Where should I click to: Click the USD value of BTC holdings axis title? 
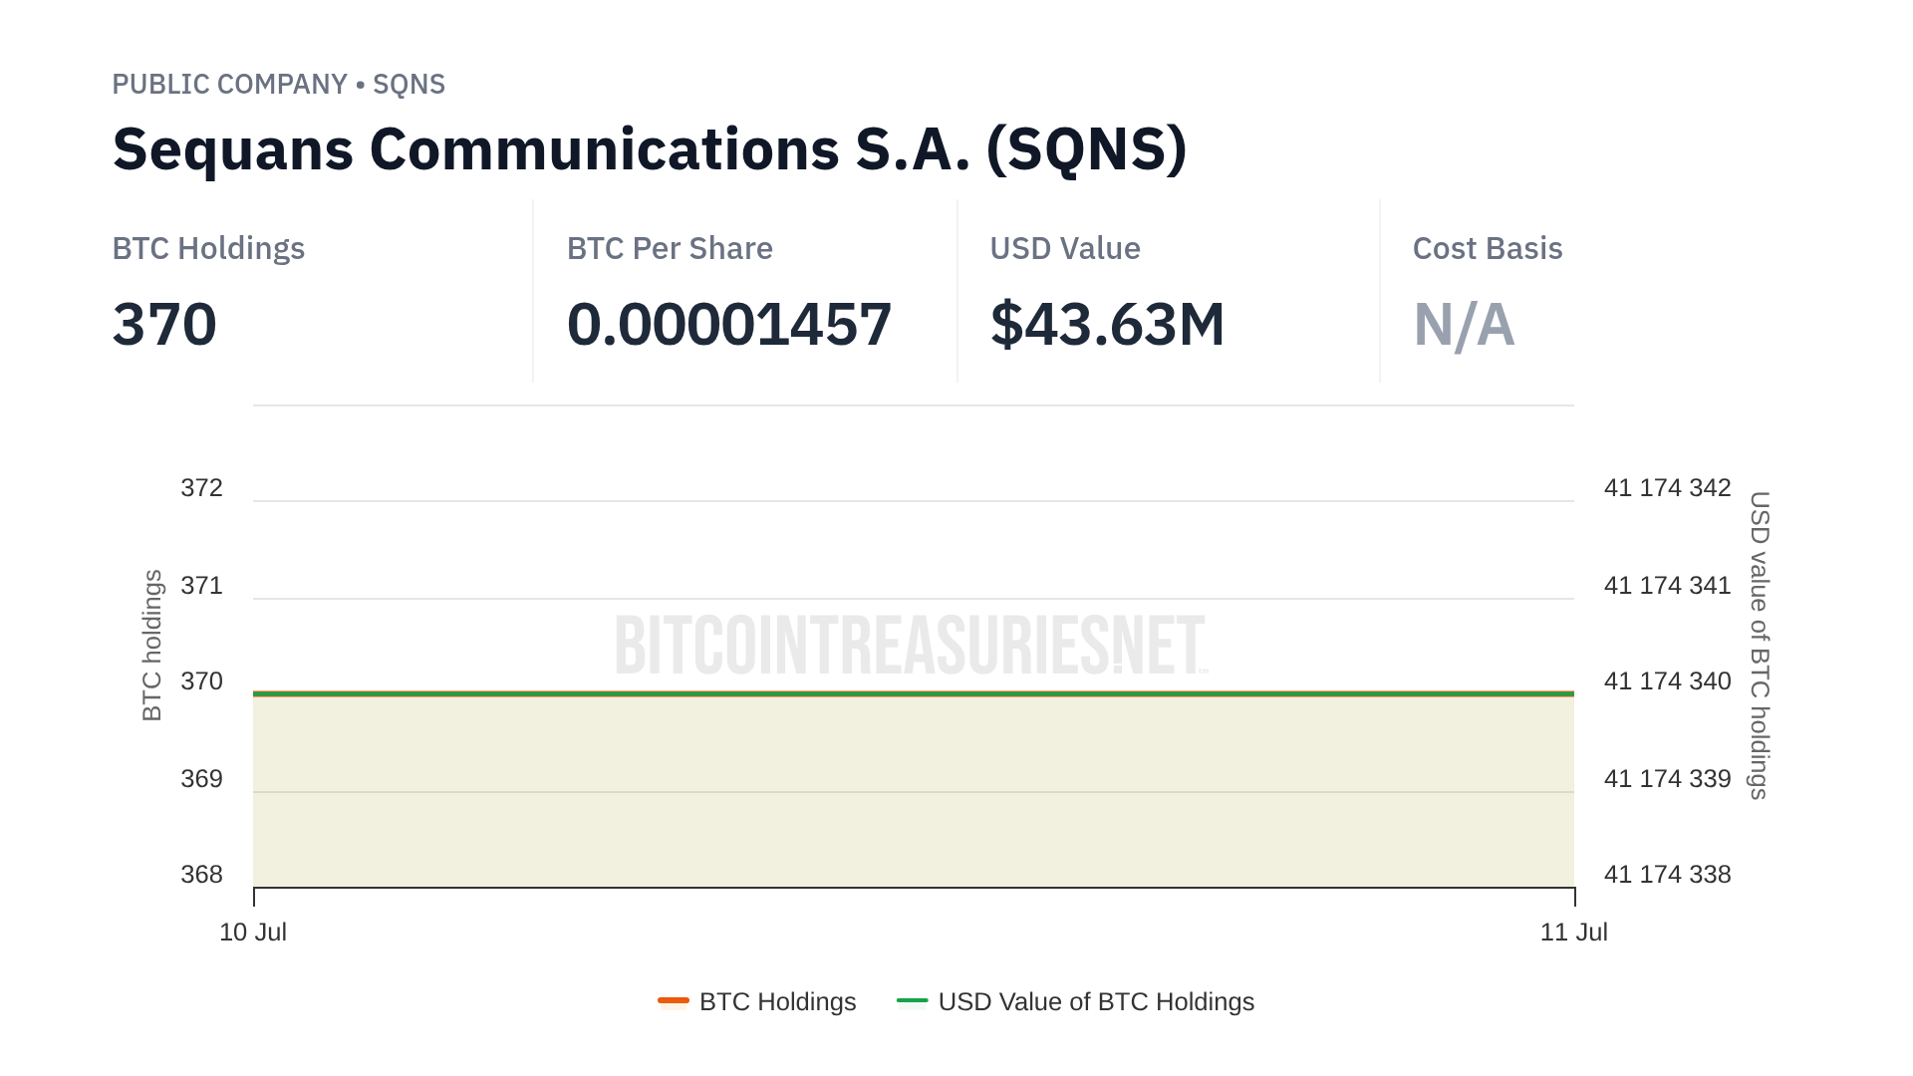click(1760, 645)
